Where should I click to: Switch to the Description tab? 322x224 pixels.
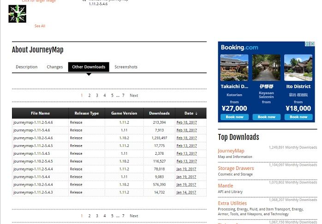(27, 67)
